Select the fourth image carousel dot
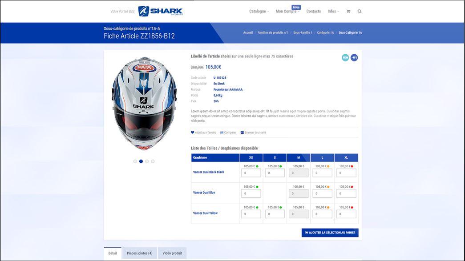Screen dimensions: 465x261 coord(153,161)
